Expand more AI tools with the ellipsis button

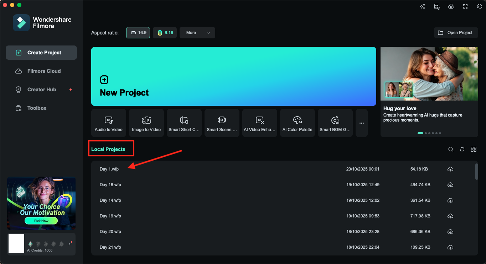[361, 123]
